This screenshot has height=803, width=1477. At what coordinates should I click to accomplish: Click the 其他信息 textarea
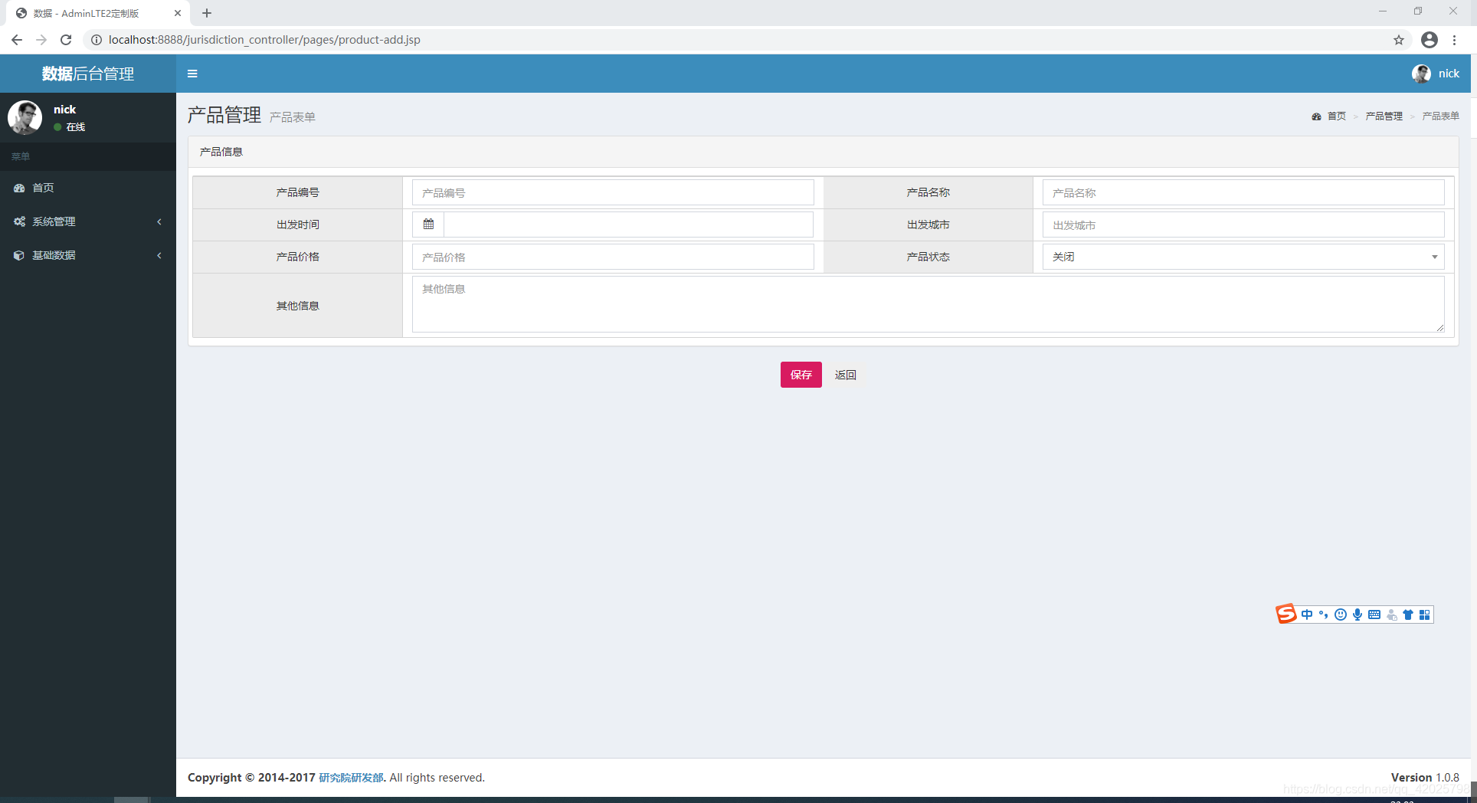(928, 304)
